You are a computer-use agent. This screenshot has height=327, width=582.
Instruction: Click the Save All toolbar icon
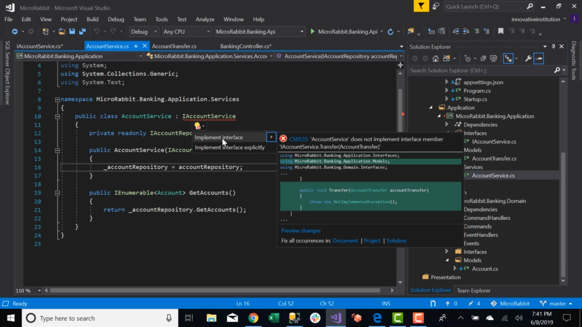pyautogui.click(x=82, y=31)
